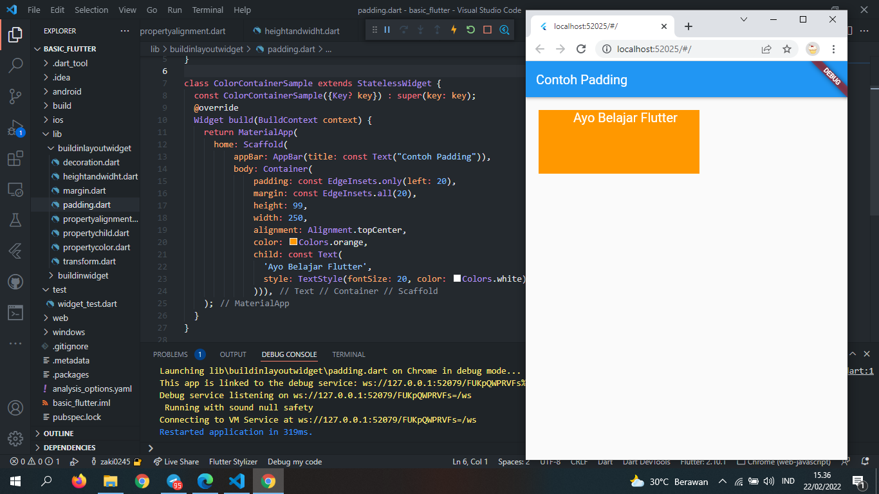879x494 pixels.
Task: Switch to the TERMINAL panel tab
Action: pos(348,354)
